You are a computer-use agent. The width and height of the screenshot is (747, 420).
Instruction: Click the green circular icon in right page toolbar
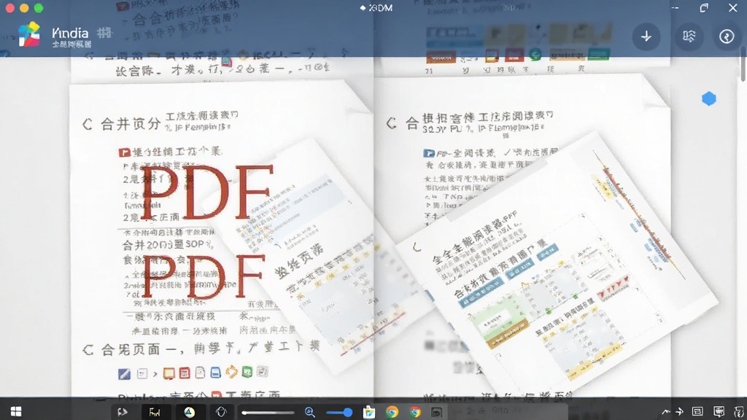click(535, 55)
